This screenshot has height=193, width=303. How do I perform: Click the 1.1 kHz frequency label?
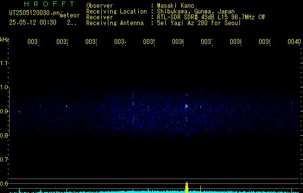pos(4,63)
